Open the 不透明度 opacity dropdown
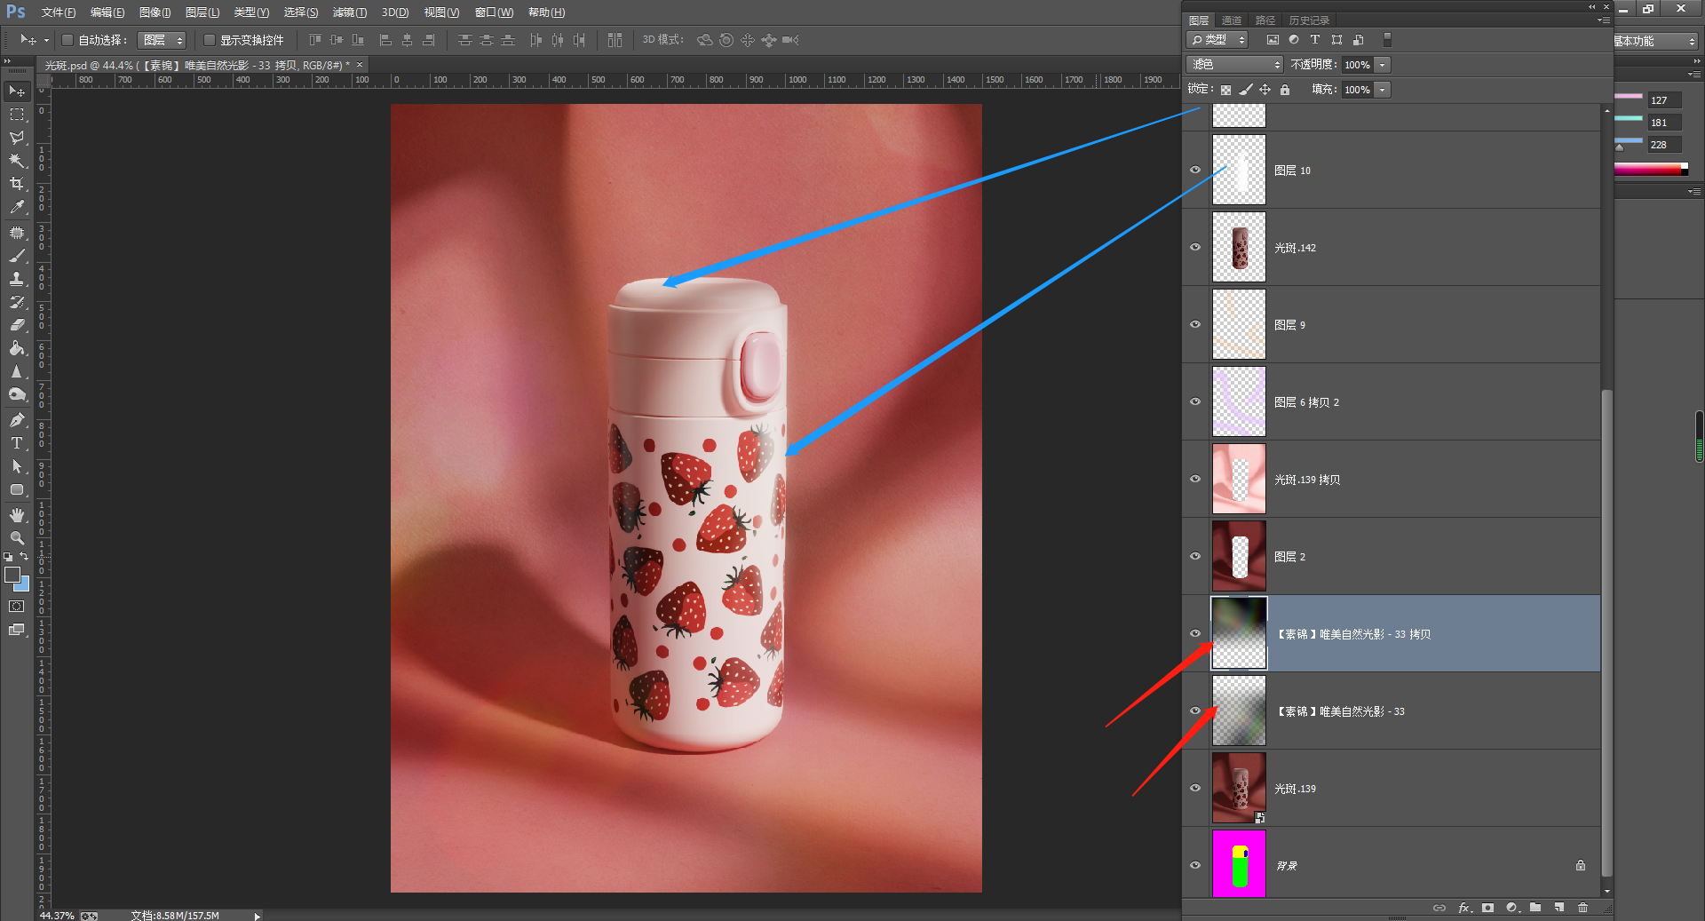This screenshot has height=921, width=1705. pos(1382,64)
